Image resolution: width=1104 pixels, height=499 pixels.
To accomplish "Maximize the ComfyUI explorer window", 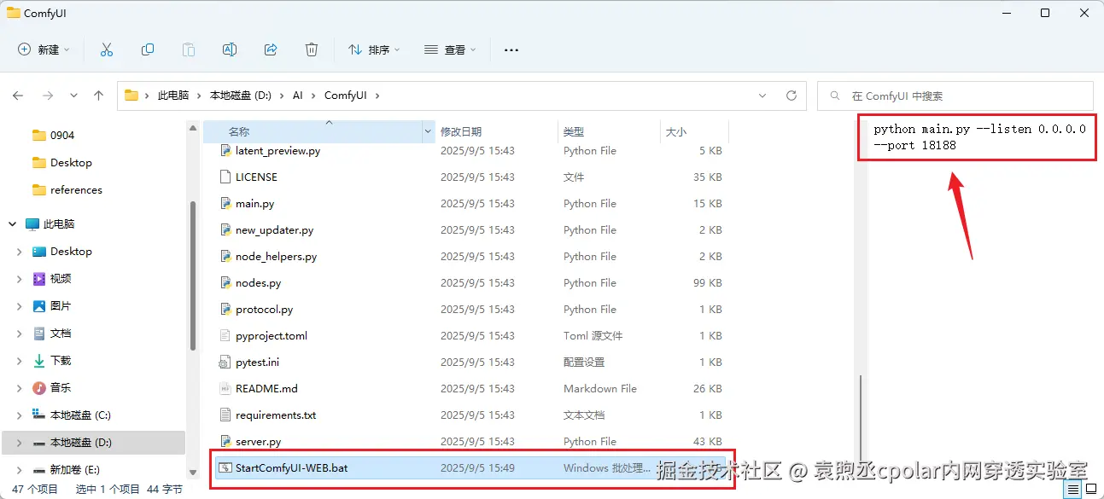I will click(x=1045, y=13).
